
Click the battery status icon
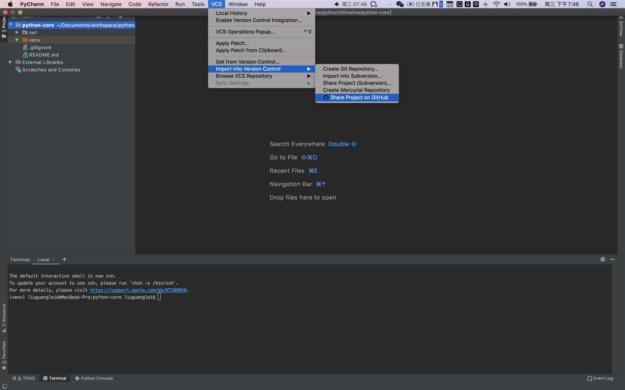[533, 4]
